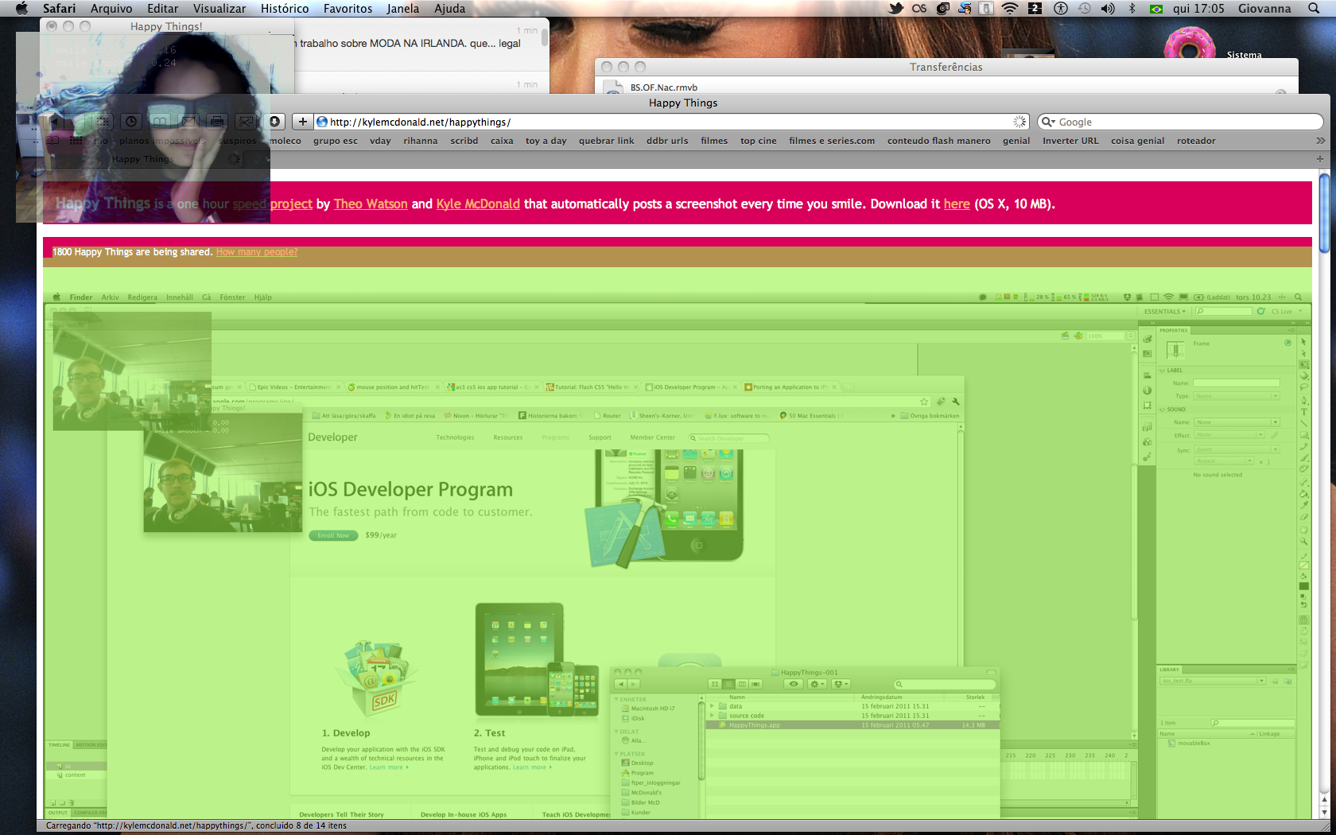The image size is (1336, 835).
Task: Open the Twitter menu bar icon
Action: tap(895, 9)
